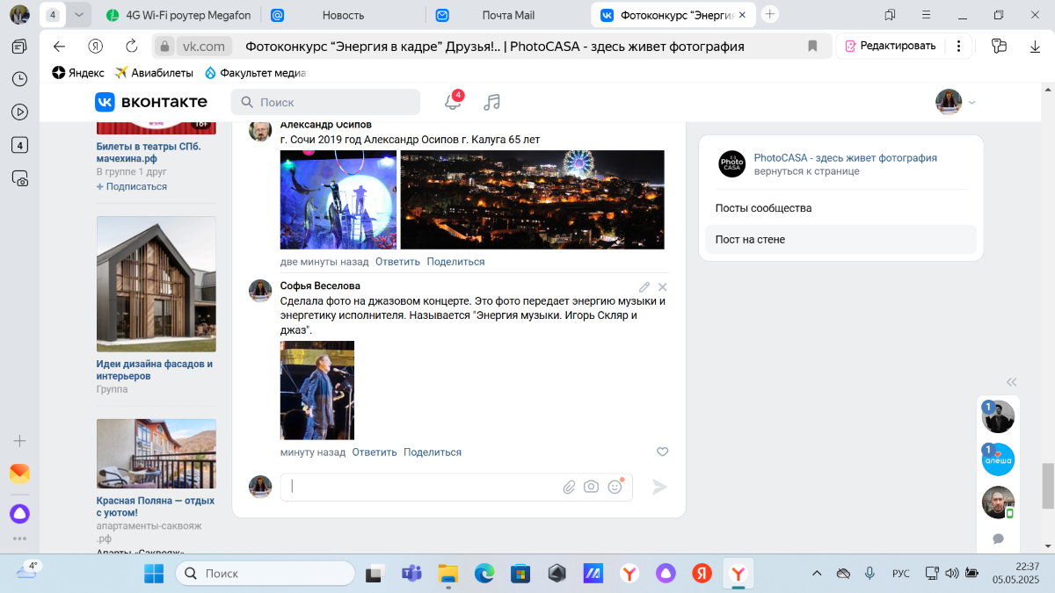Send the comment with the arrow icon
The width and height of the screenshot is (1055, 593).
[660, 487]
